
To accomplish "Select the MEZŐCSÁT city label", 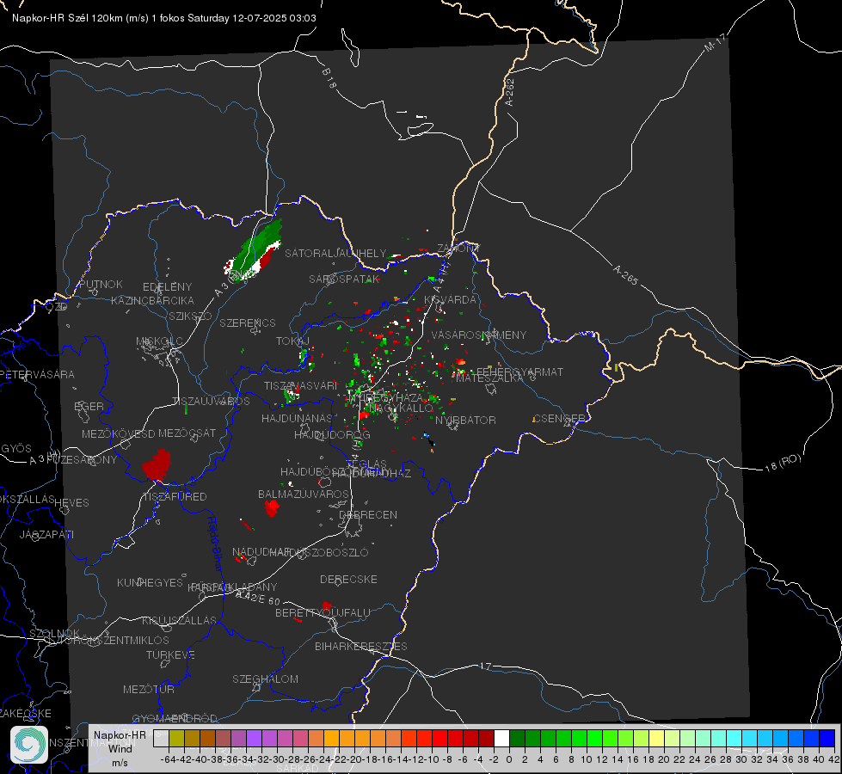I will 187,433.
